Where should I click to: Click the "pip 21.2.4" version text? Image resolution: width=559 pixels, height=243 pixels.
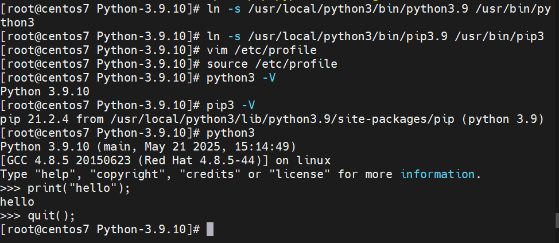point(34,119)
